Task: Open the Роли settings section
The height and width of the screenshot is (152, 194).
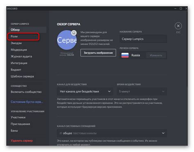Action: 23,36
